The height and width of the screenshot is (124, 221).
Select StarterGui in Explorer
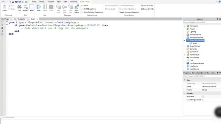tap(193, 49)
